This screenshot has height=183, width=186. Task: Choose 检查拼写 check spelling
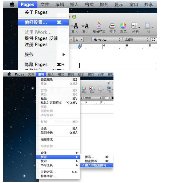tap(97, 161)
